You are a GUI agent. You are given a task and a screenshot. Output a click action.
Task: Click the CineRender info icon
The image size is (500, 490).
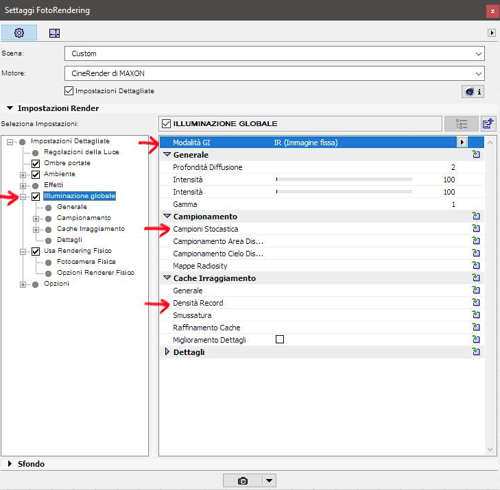[473, 91]
